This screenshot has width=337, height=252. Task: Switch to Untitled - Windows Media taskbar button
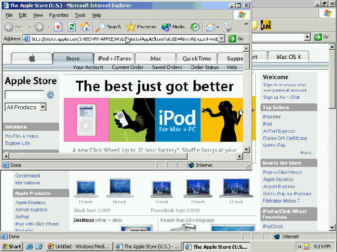(x=79, y=247)
